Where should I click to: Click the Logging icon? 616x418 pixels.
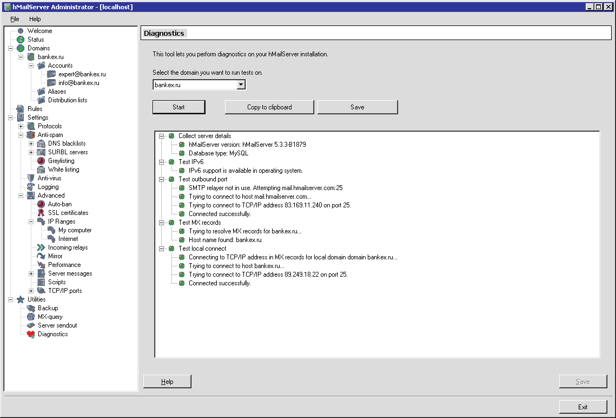[31, 186]
